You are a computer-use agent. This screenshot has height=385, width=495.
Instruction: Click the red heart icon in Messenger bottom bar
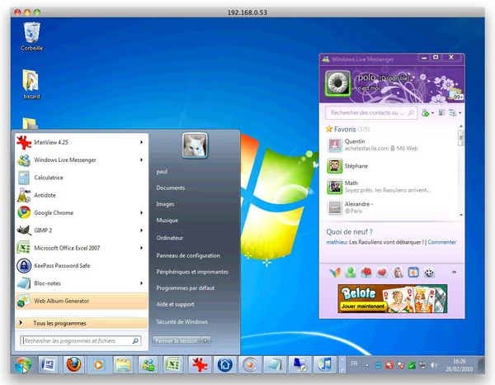click(x=382, y=273)
